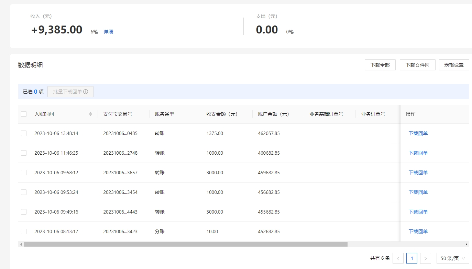Click the horizontal table scrollbar thumb
Image resolution: width=472 pixels, height=269 pixels.
coord(186,244)
